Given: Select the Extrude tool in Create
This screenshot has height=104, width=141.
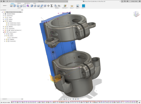Looking at the screenshot, I should pos(15,6).
